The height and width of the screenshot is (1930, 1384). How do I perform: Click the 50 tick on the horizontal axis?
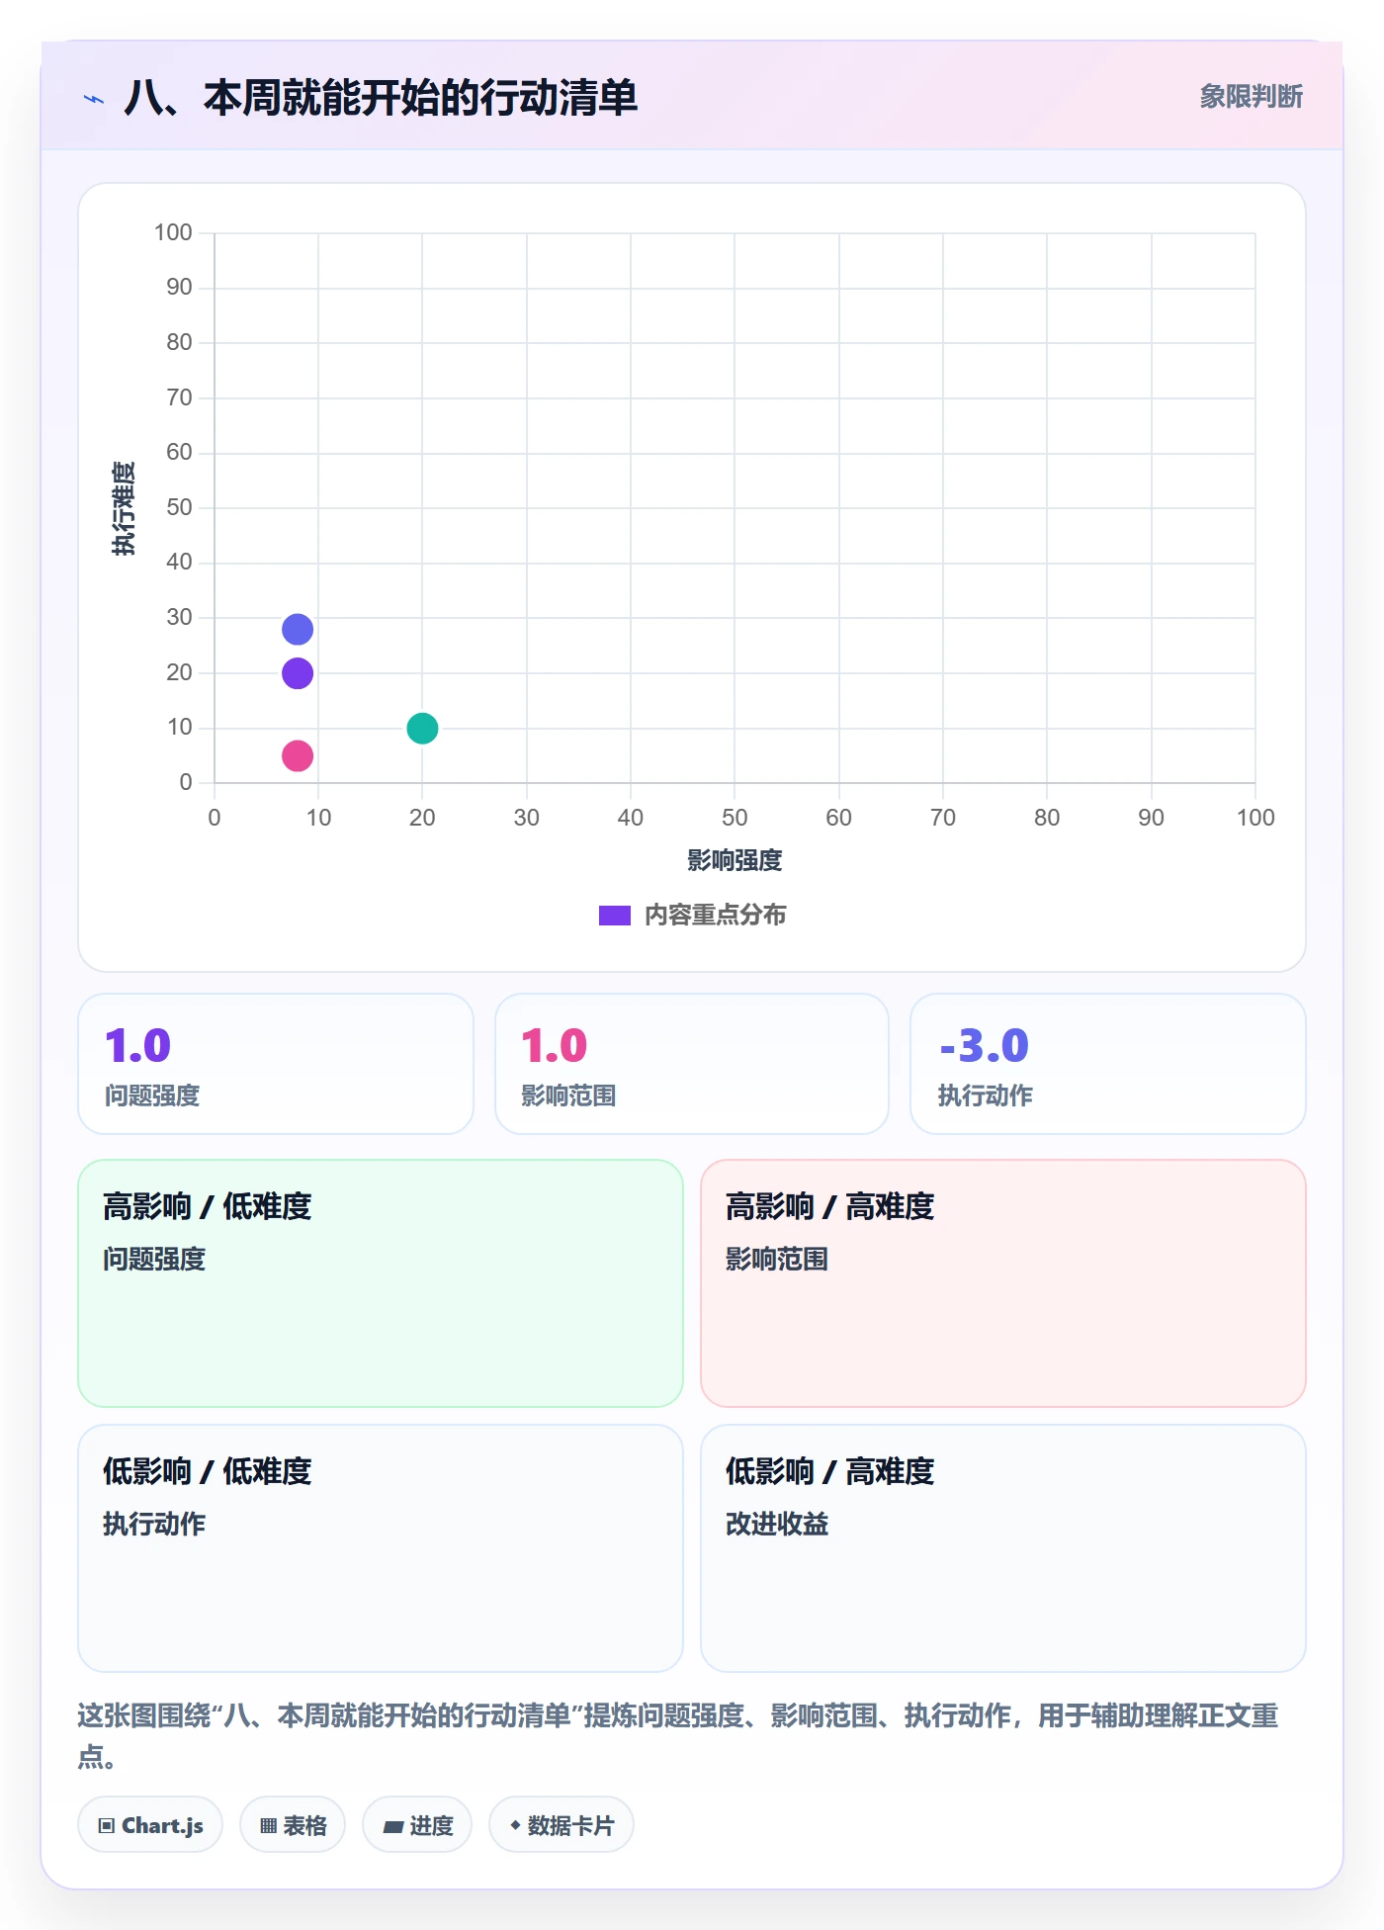click(735, 818)
